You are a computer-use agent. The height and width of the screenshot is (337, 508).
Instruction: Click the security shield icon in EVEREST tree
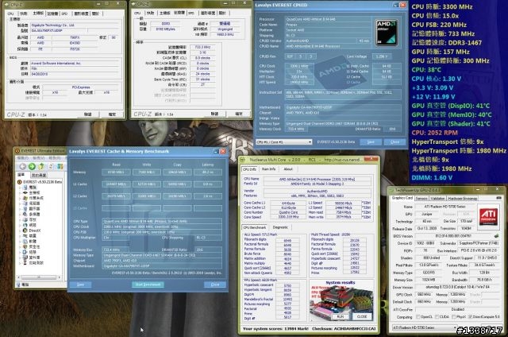pyautogui.click(x=25, y=247)
